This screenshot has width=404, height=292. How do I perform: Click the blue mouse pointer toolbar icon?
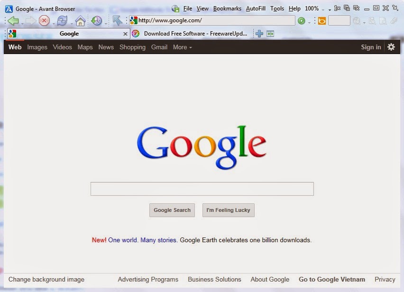tap(118, 20)
